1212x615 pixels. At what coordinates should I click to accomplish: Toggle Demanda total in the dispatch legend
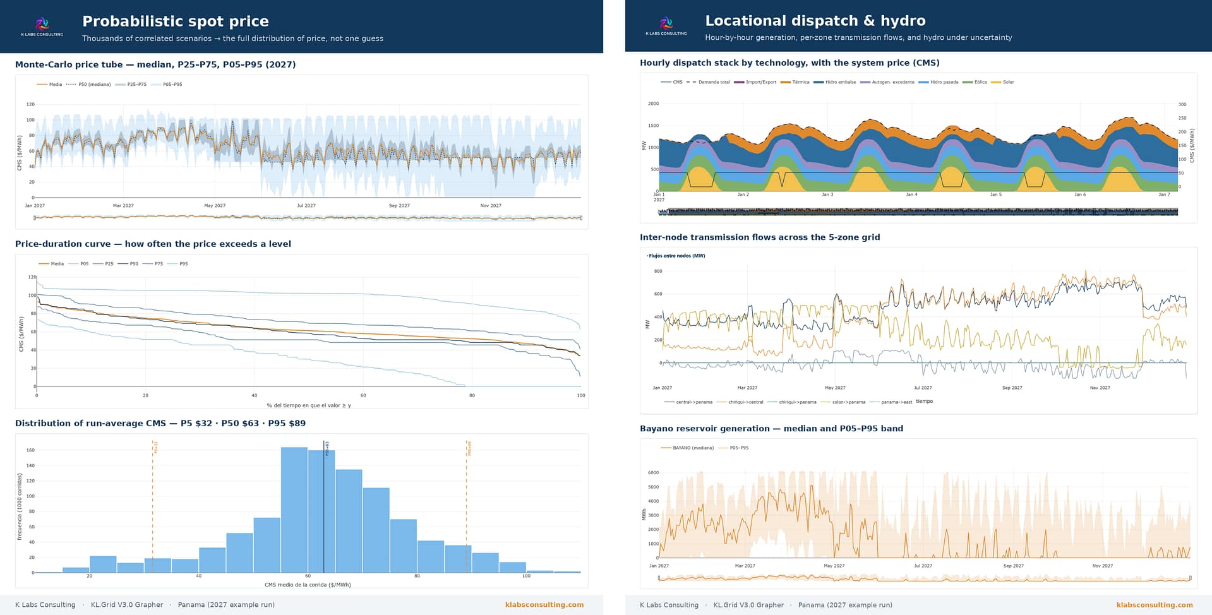[708, 82]
